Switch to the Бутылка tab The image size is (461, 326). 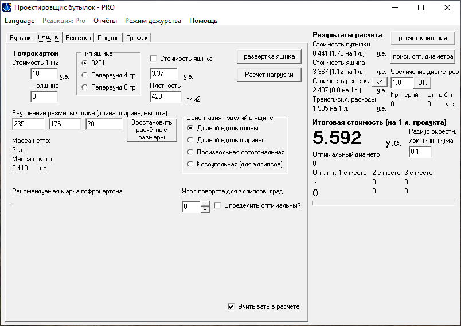22,38
